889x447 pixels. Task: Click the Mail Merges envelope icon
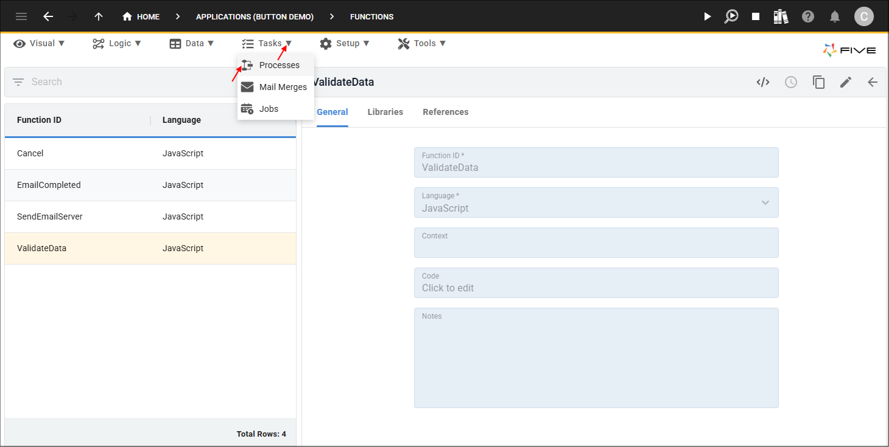(x=247, y=87)
